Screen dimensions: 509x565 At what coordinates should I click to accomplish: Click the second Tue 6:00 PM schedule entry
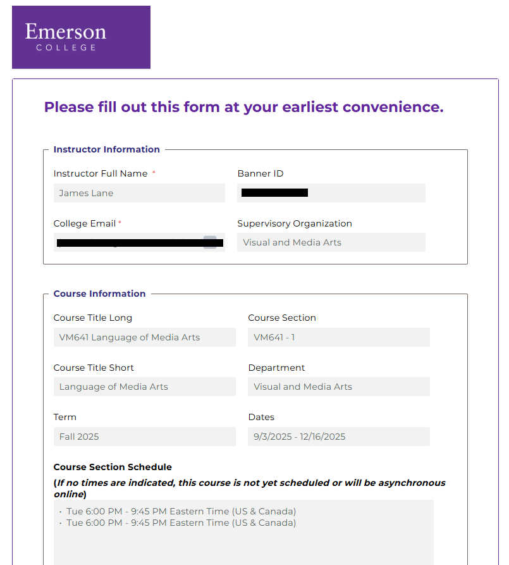181,523
